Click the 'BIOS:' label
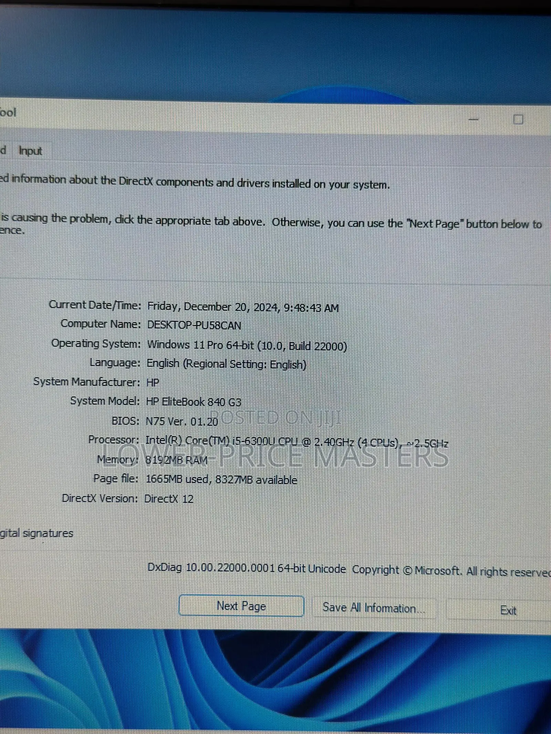 [x=125, y=421]
